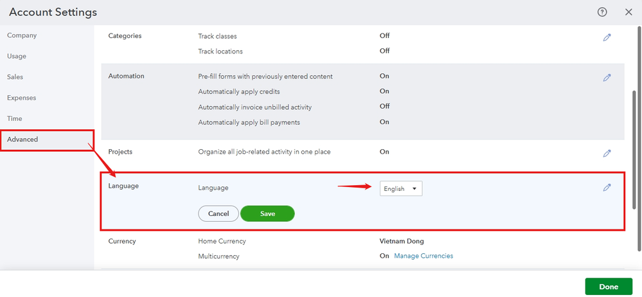Select the Expenses settings tab
This screenshot has width=642, height=297.
click(x=21, y=98)
